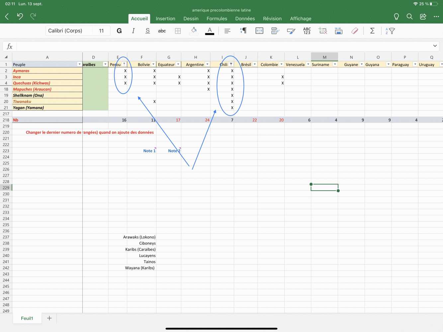Open cell borders options
443x332 pixels.
pos(178,31)
